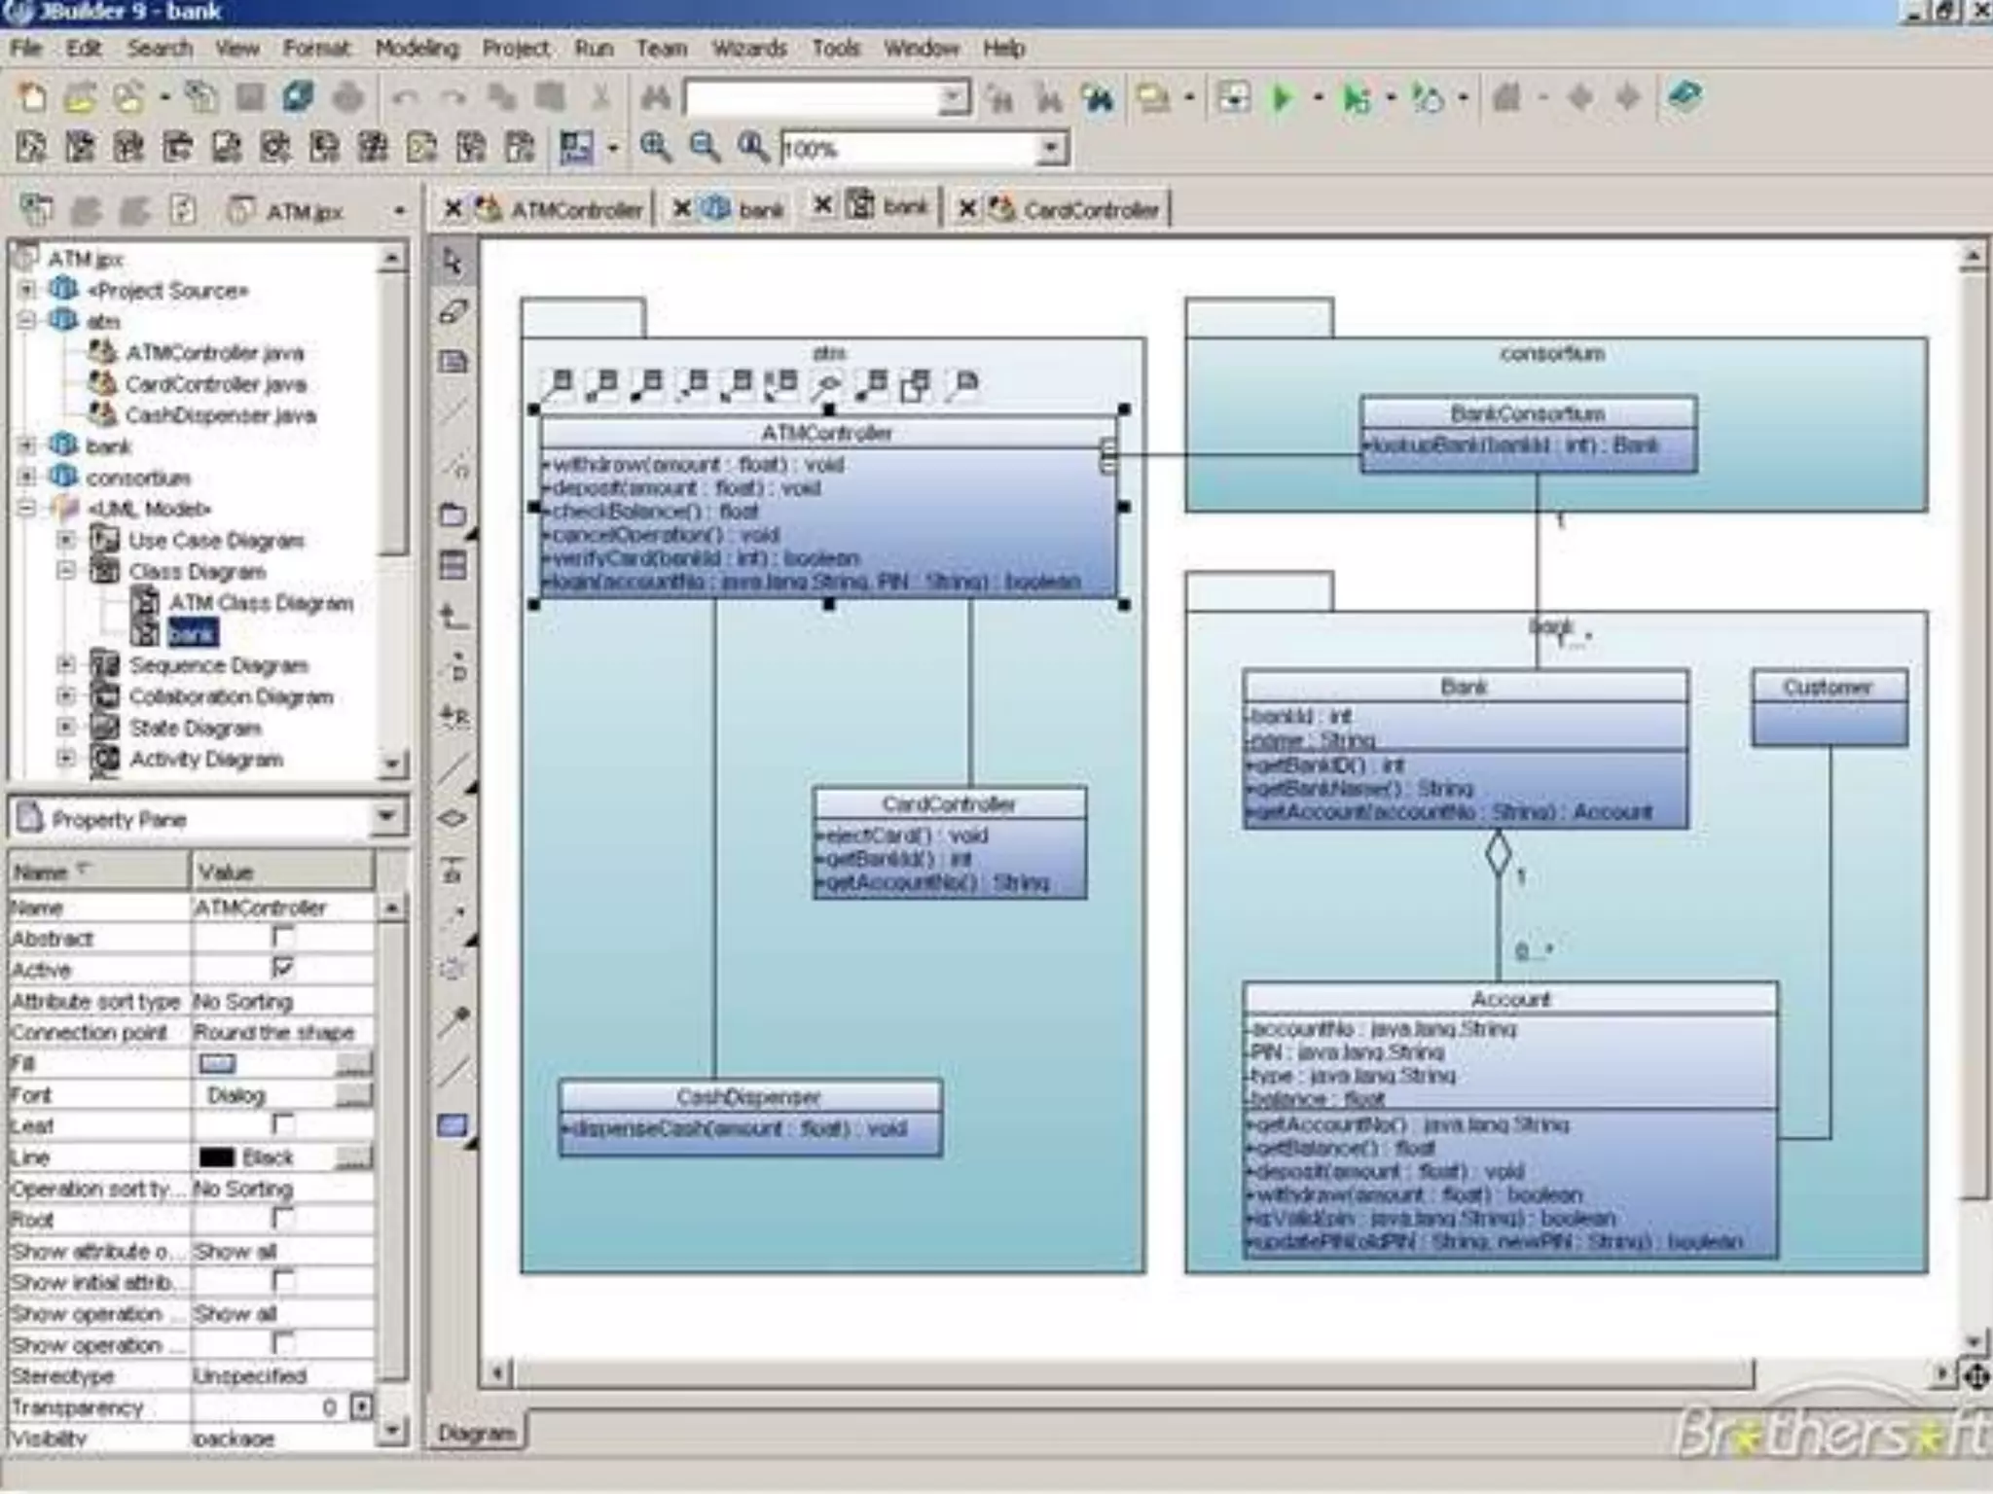Screen dimensions: 1993x1494
Task: Toggle the Leaf checkbox
Action: (283, 1125)
